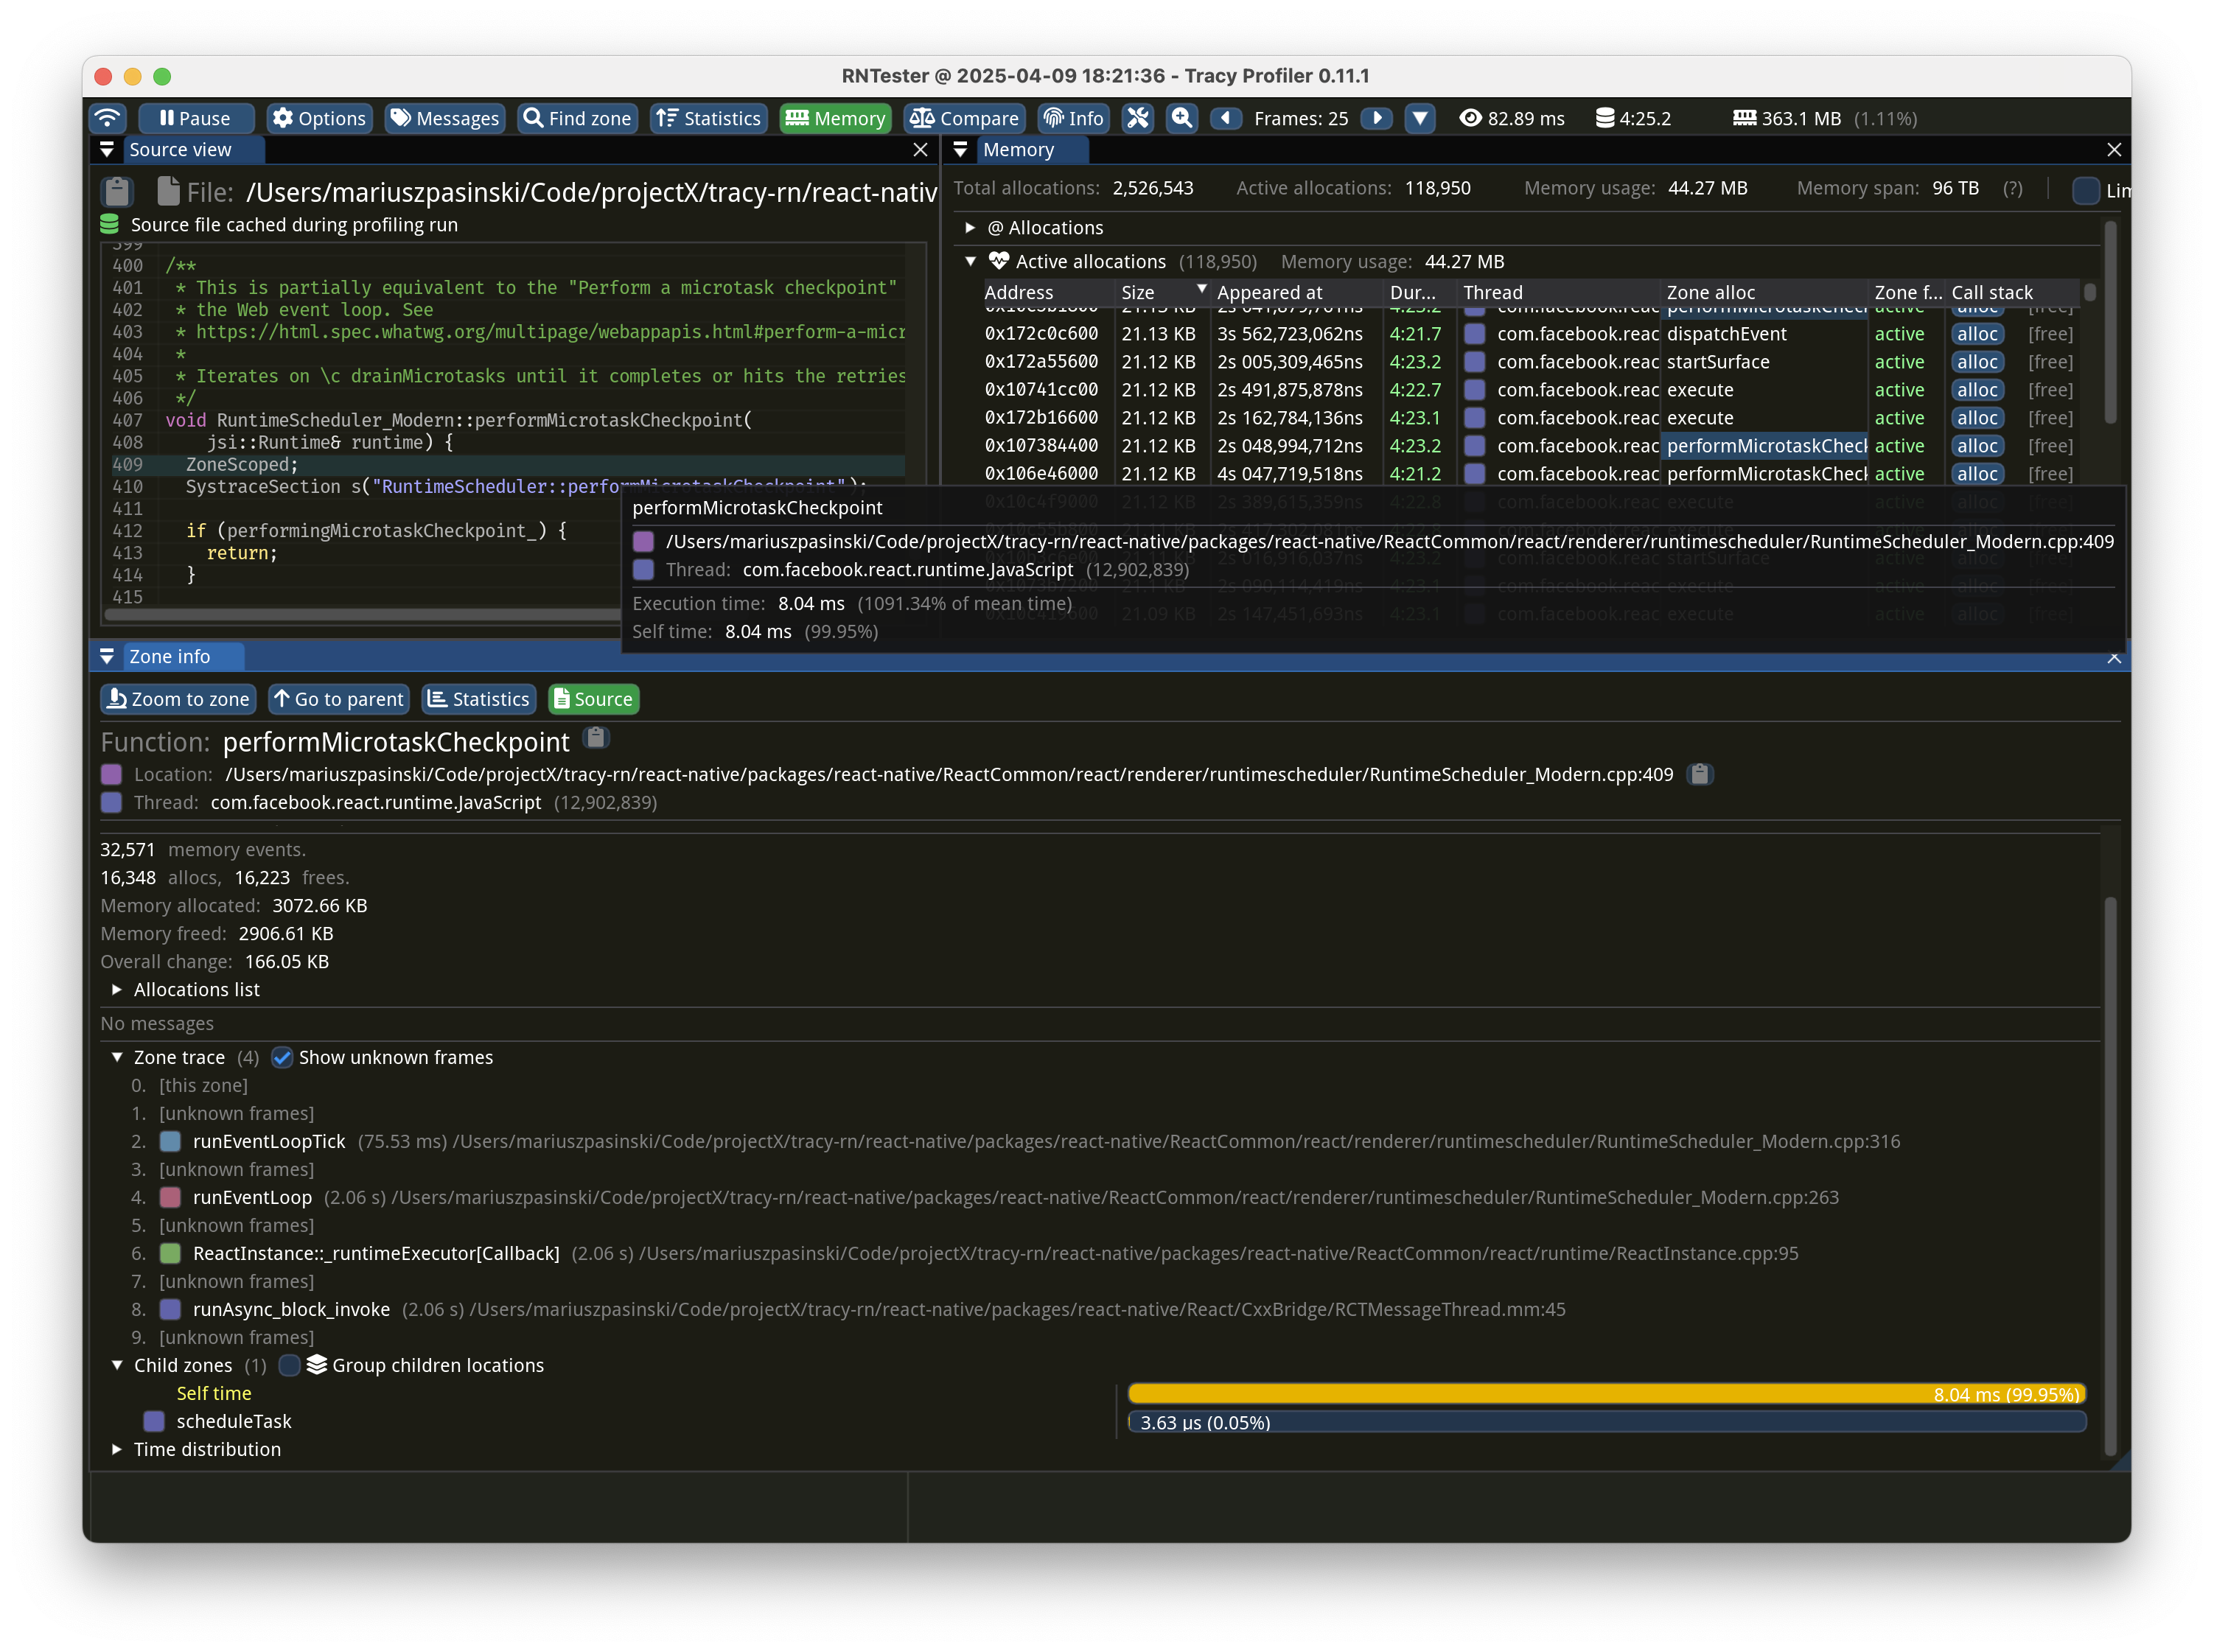Click runAsync_block_invoke zone trace entry
Image resolution: width=2214 pixels, height=1652 pixels.
coord(290,1309)
